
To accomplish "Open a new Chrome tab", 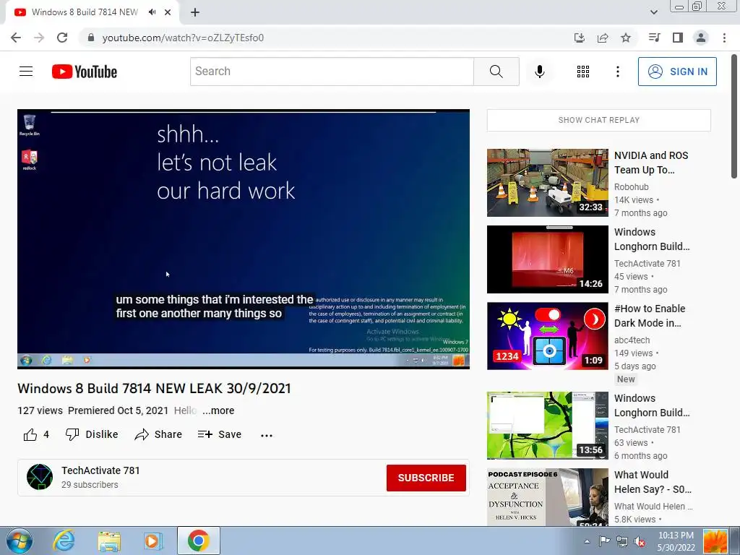I will point(195,12).
